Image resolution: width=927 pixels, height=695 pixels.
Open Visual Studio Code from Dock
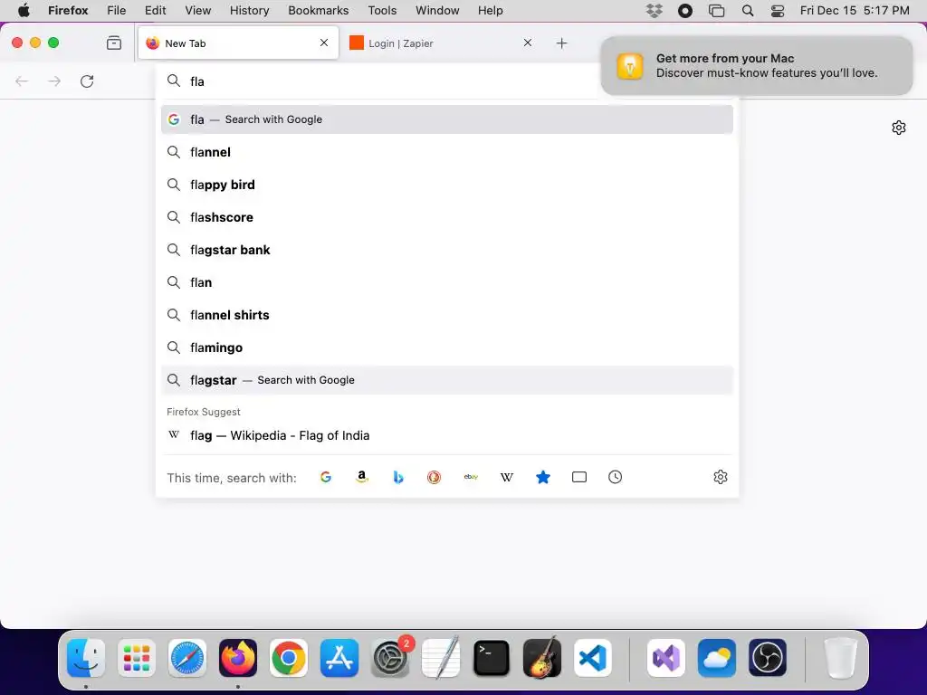592,658
